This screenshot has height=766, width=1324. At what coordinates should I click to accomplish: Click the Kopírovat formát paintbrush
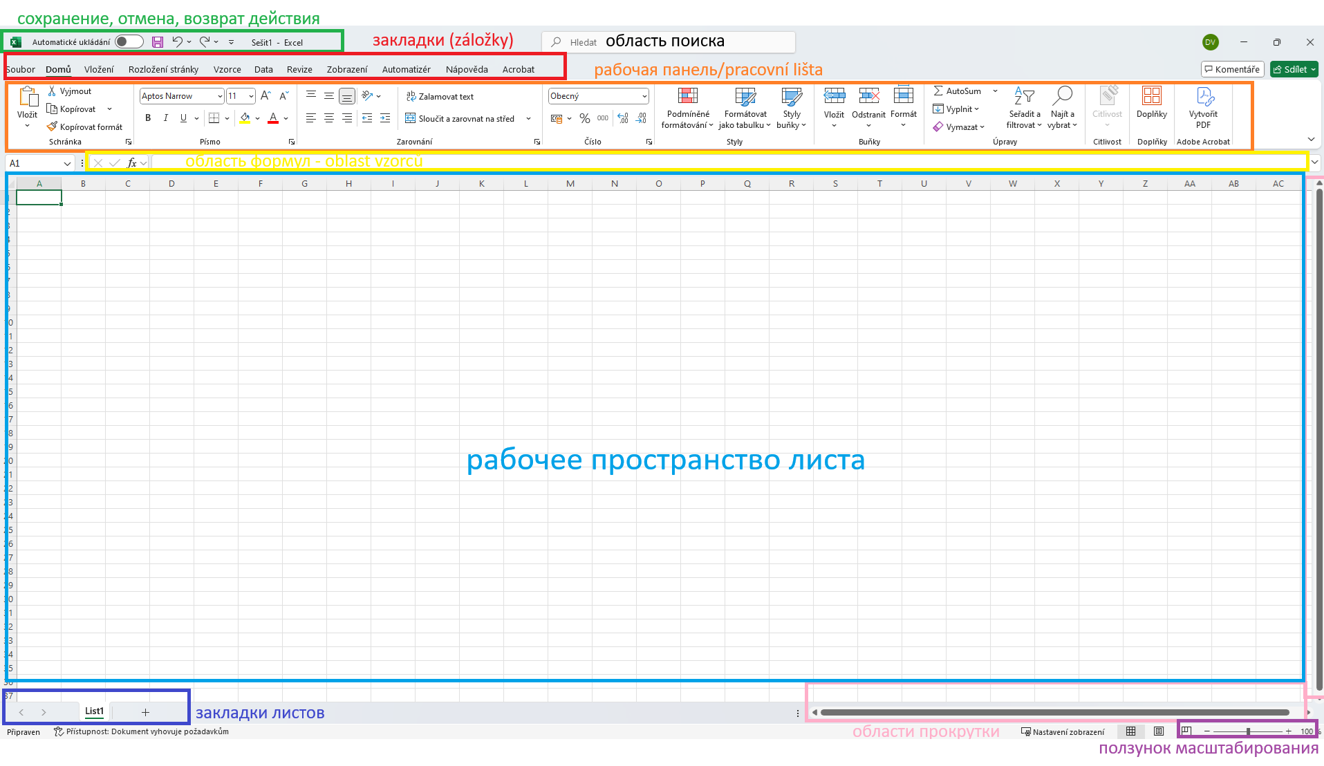[53, 127]
